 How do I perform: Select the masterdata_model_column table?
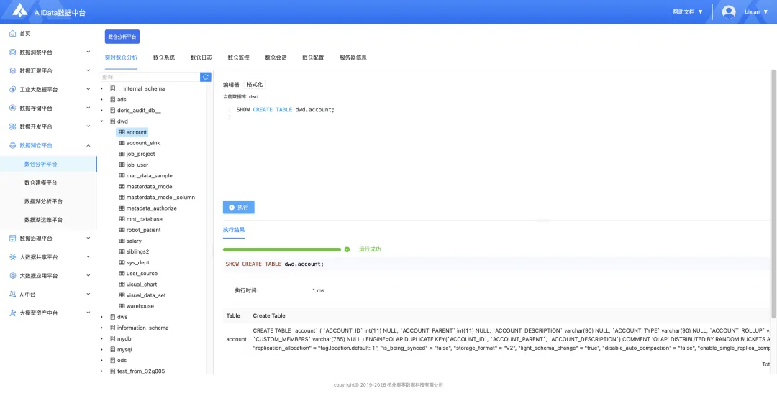point(160,197)
